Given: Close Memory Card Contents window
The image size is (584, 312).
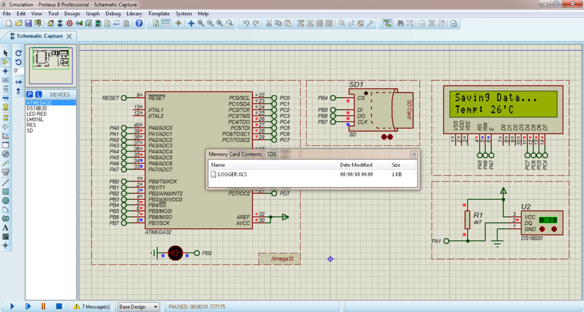Looking at the screenshot, I should click(x=414, y=154).
